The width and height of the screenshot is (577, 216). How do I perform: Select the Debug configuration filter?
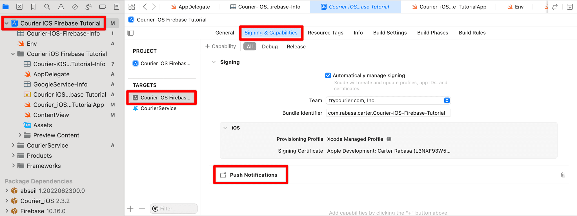click(x=270, y=46)
